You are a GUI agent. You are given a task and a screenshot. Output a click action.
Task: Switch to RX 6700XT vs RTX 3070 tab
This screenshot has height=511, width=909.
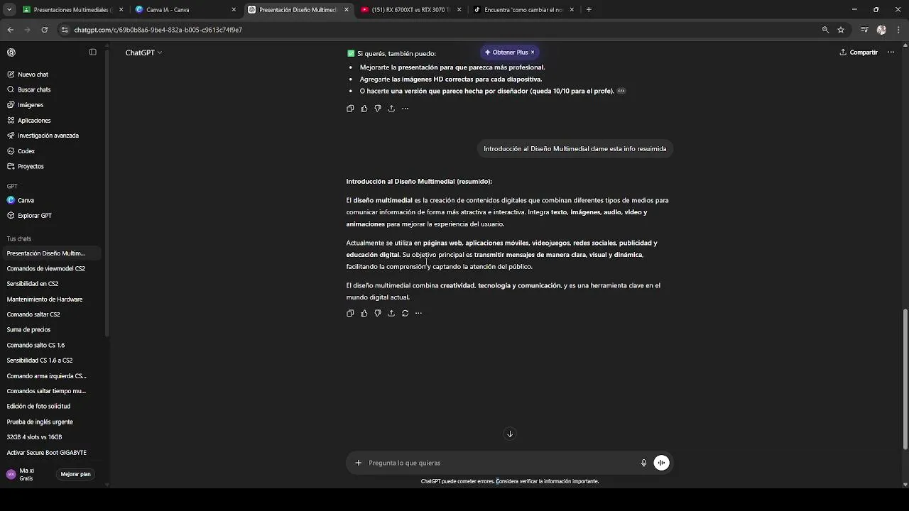coord(412,10)
